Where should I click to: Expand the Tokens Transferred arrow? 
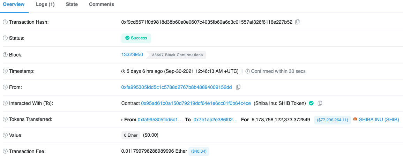(x=122, y=120)
